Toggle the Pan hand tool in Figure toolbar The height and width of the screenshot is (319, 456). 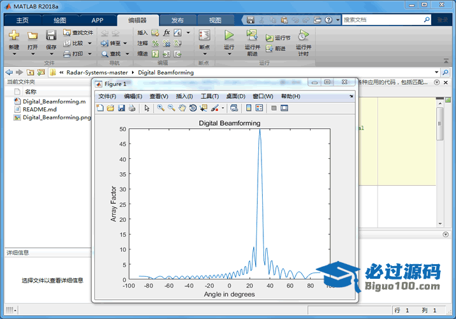tap(182, 108)
